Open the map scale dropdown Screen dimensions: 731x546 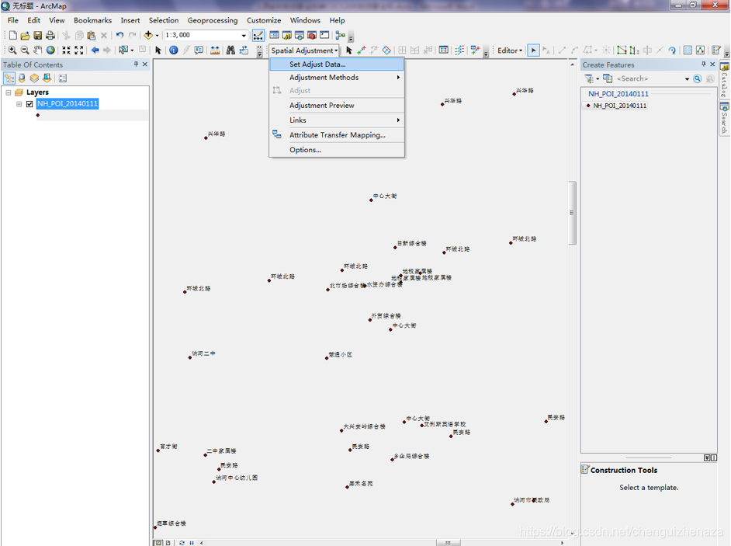tap(244, 35)
